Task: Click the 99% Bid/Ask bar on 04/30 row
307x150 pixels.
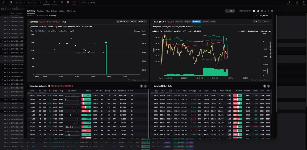Action: 86,96
